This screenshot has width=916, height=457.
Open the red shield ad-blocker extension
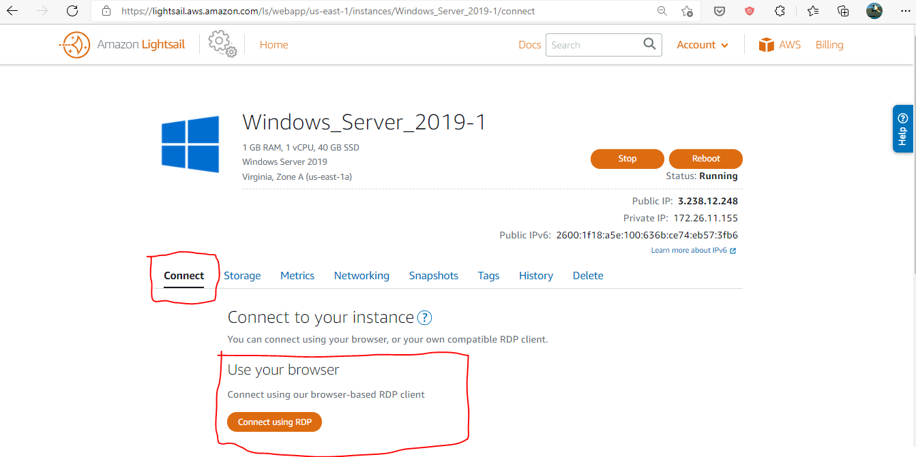pos(750,11)
